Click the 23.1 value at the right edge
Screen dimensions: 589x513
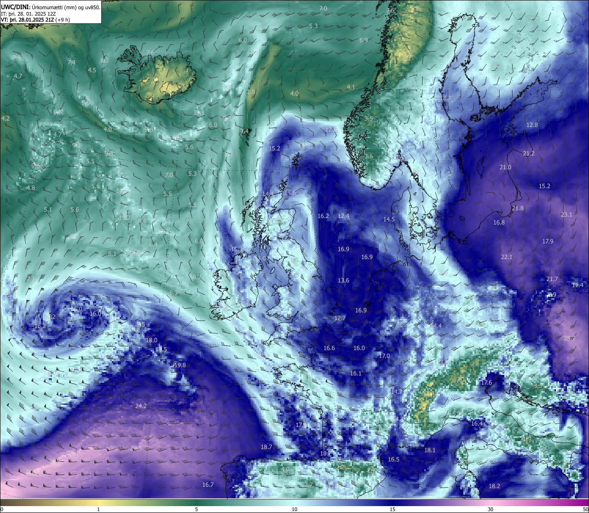566,214
